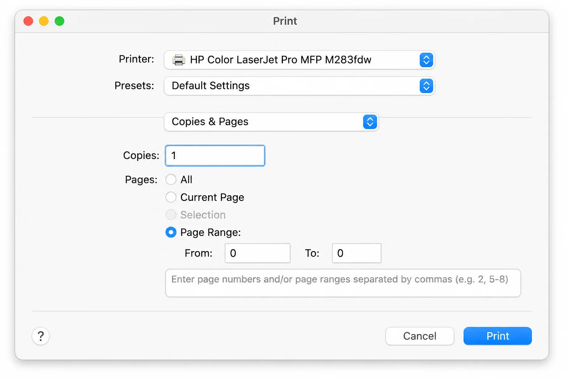Zoom the Print dialog with green button
Screen dimensions: 568x378
point(60,21)
